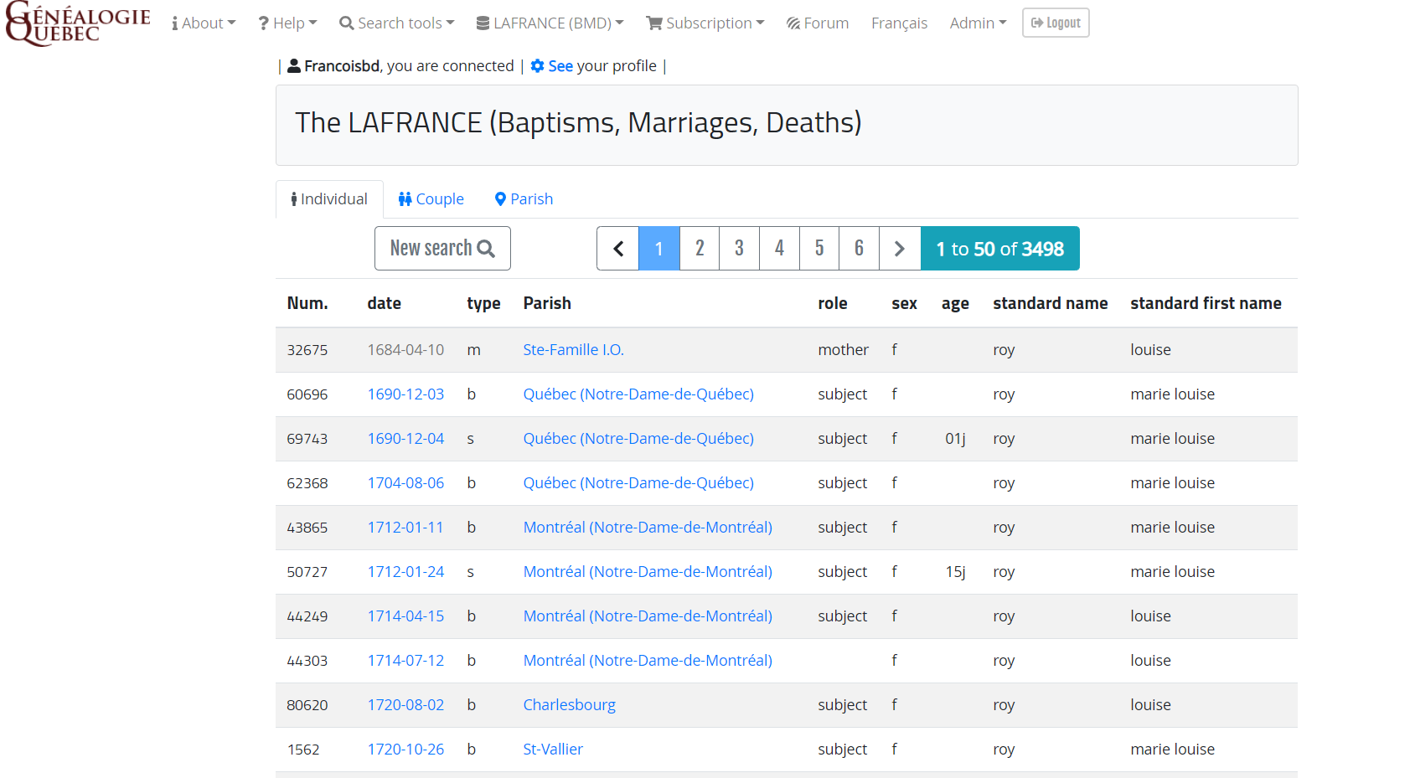The height and width of the screenshot is (778, 1415).
Task: Click the 1 to 50 of 3498 indicator
Action: (1000, 249)
